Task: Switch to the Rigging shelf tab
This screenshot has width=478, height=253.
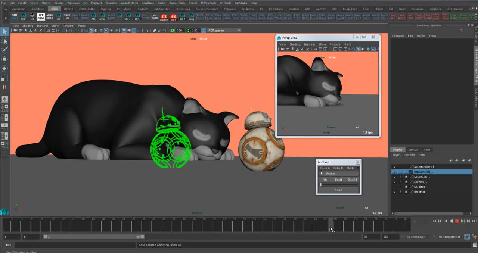Action: 106,9
